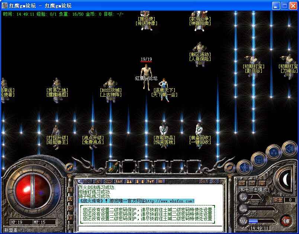Click in the chat input field
Image resolution: width=299 pixels, height=234 pixels.
(149, 227)
